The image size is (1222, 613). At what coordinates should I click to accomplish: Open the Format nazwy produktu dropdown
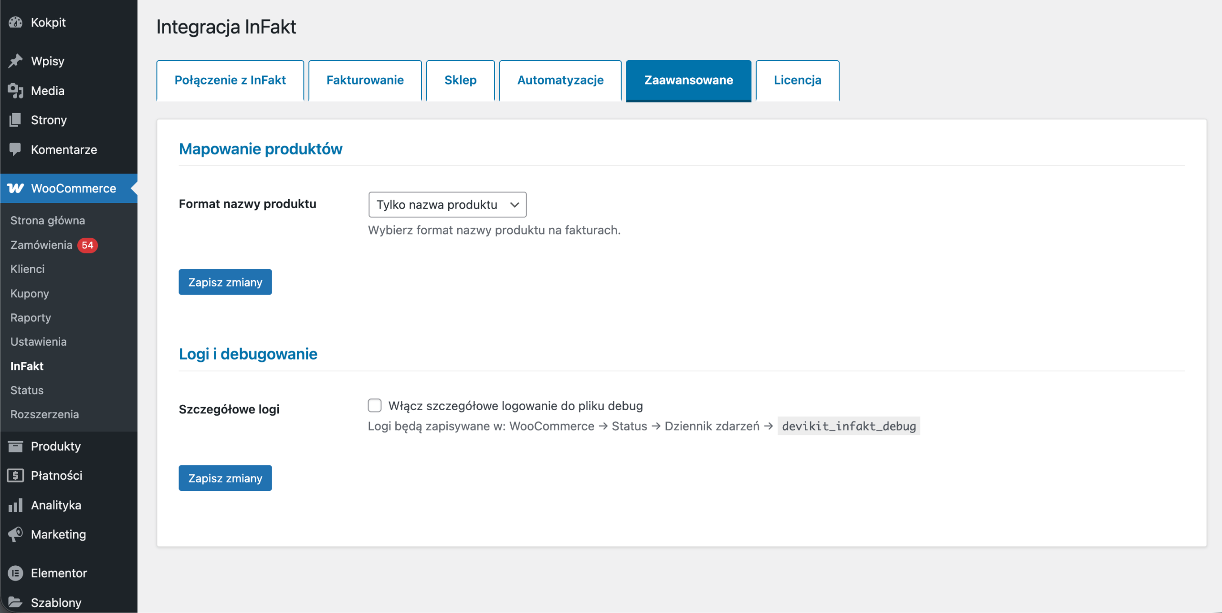(447, 205)
